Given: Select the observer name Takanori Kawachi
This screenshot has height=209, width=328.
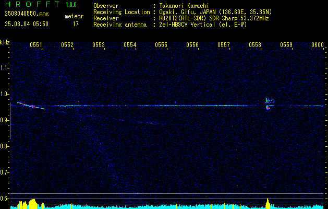Looking at the screenshot, I should [x=184, y=6].
